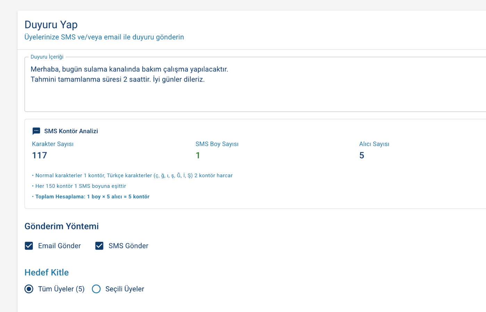Uncheck the Email Gönder checkbox
Viewport: 486px width, 312px height.
click(x=29, y=246)
